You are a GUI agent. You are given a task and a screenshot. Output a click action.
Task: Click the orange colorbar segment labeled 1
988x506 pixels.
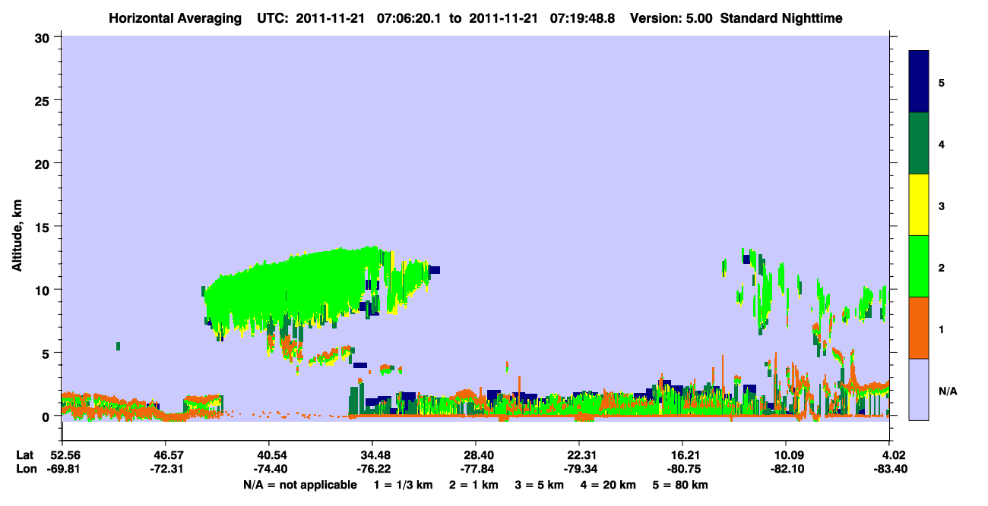coord(919,328)
